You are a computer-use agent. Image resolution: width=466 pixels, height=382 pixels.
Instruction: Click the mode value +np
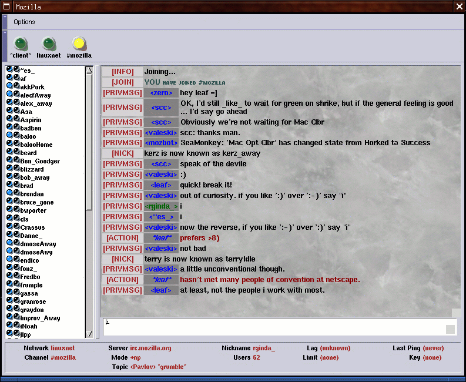click(135, 358)
